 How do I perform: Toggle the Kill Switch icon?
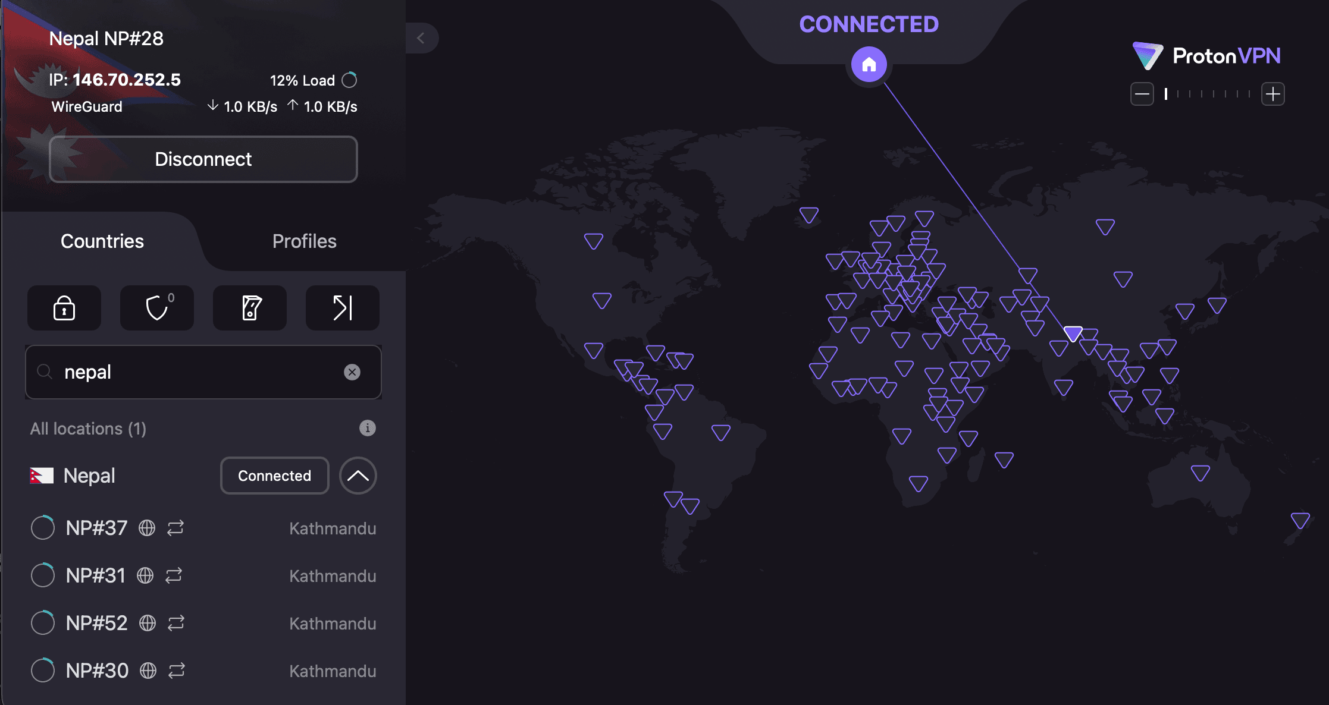coord(250,308)
